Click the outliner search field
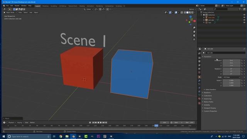247x139 pixels. point(220,9)
